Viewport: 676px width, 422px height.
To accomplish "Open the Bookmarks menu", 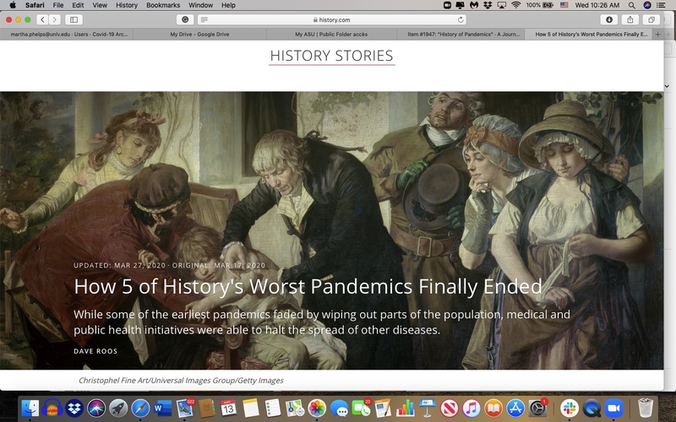I will coord(163,5).
